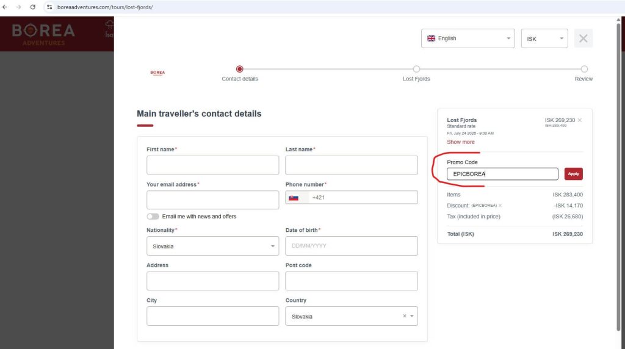Reload the page with refresh icon
The width and height of the screenshot is (625, 349).
(x=33, y=7)
